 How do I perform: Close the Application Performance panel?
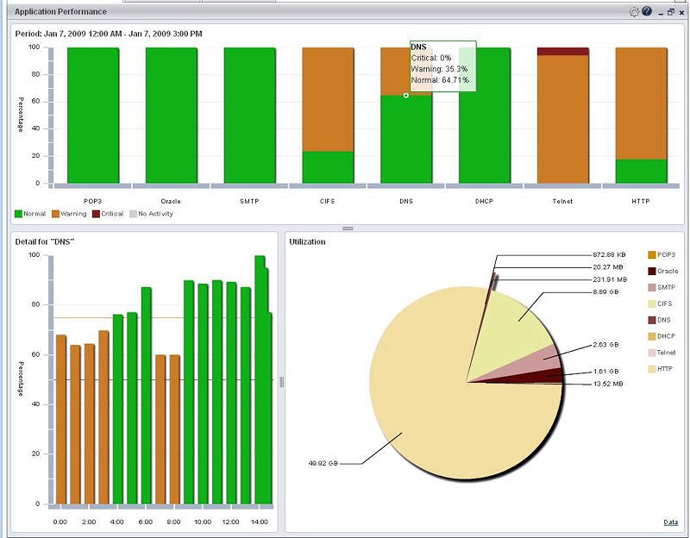click(x=681, y=13)
